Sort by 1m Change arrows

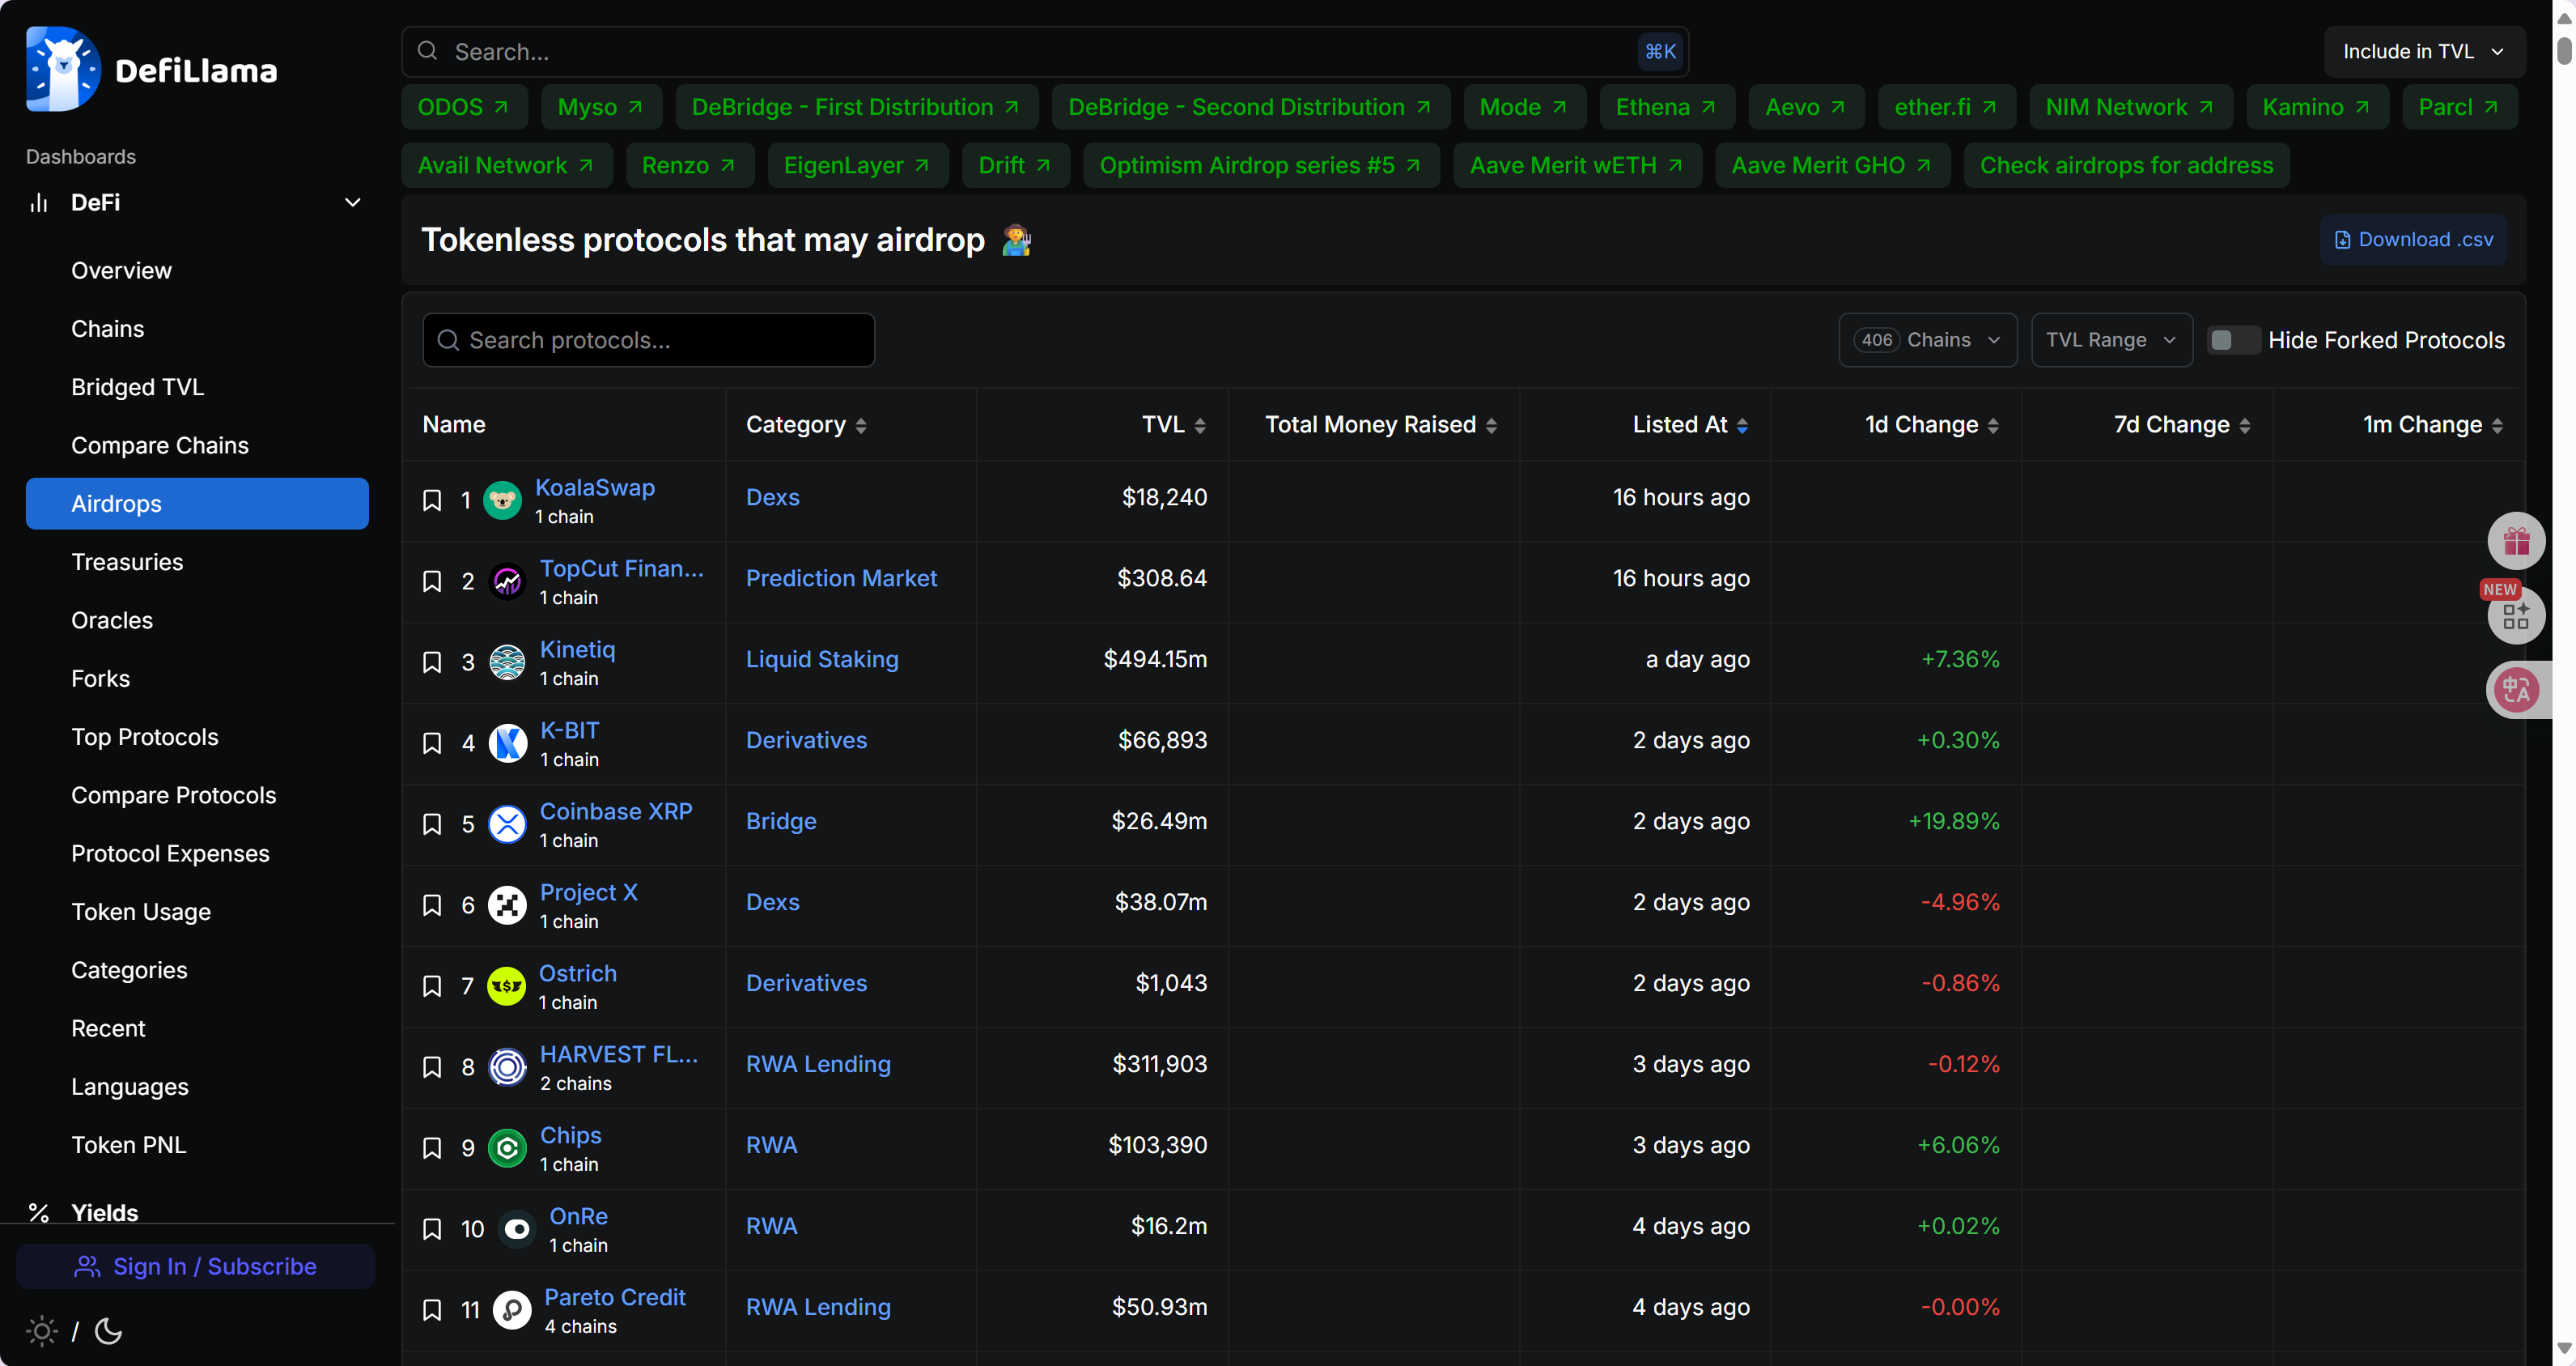coord(2497,426)
